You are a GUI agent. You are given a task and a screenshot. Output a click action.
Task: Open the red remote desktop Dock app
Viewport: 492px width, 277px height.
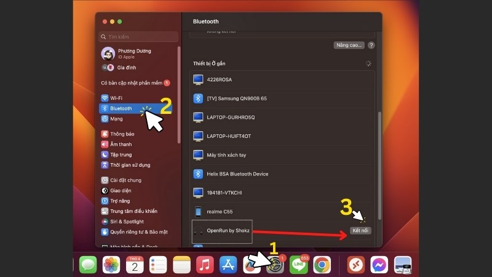356,265
